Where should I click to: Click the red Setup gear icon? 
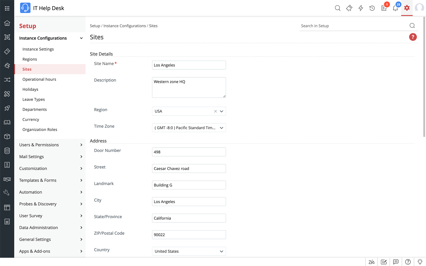pyautogui.click(x=407, y=8)
